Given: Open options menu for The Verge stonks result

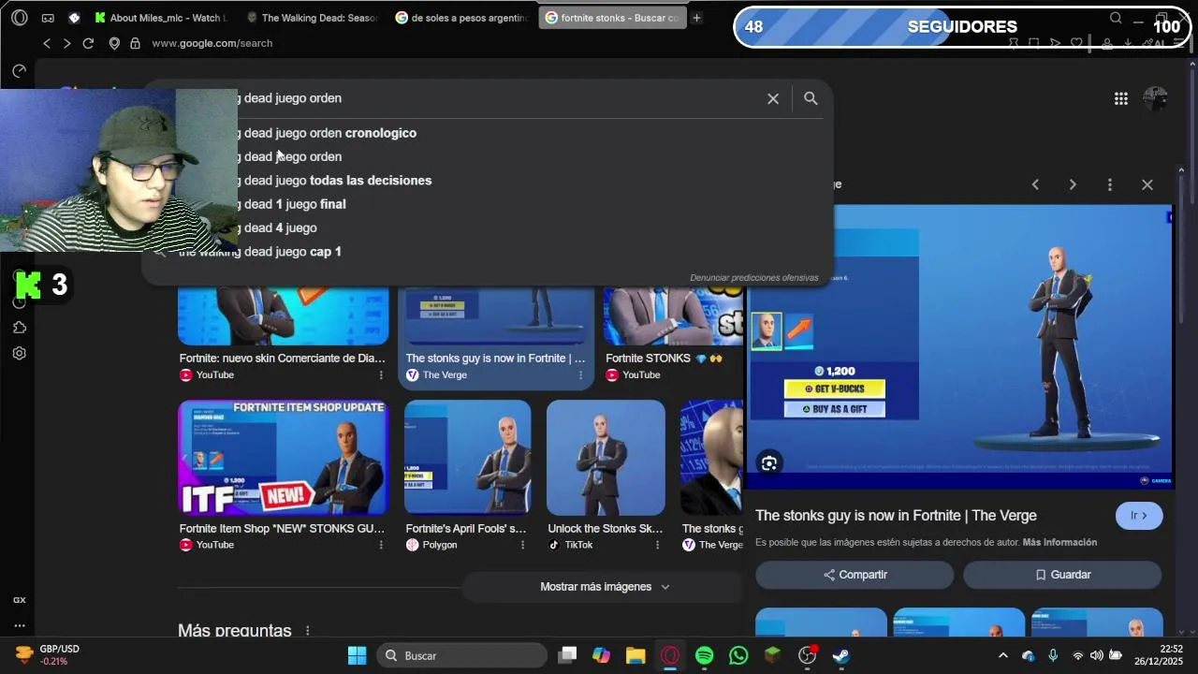Looking at the screenshot, I should (x=580, y=375).
